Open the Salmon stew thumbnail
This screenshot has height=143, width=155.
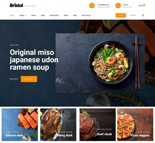(20, 125)
